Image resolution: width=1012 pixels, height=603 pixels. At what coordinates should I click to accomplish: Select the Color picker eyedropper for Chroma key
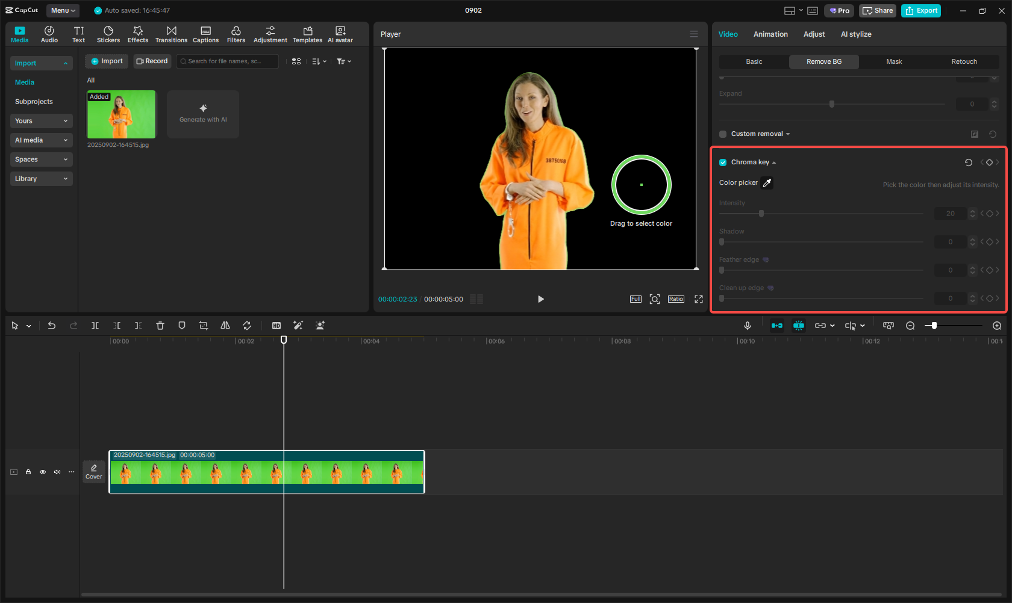coord(766,182)
